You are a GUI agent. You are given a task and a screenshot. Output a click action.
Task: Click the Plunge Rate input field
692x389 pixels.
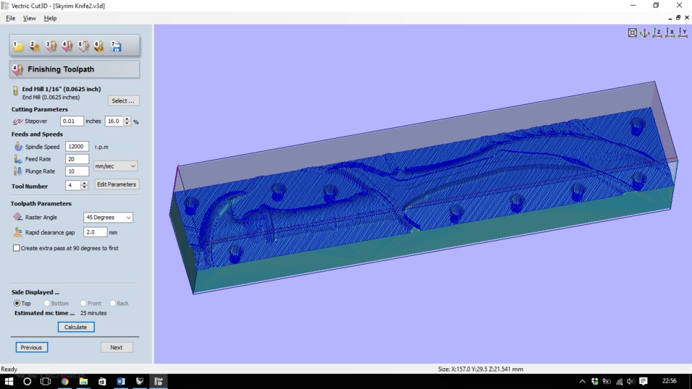click(77, 171)
